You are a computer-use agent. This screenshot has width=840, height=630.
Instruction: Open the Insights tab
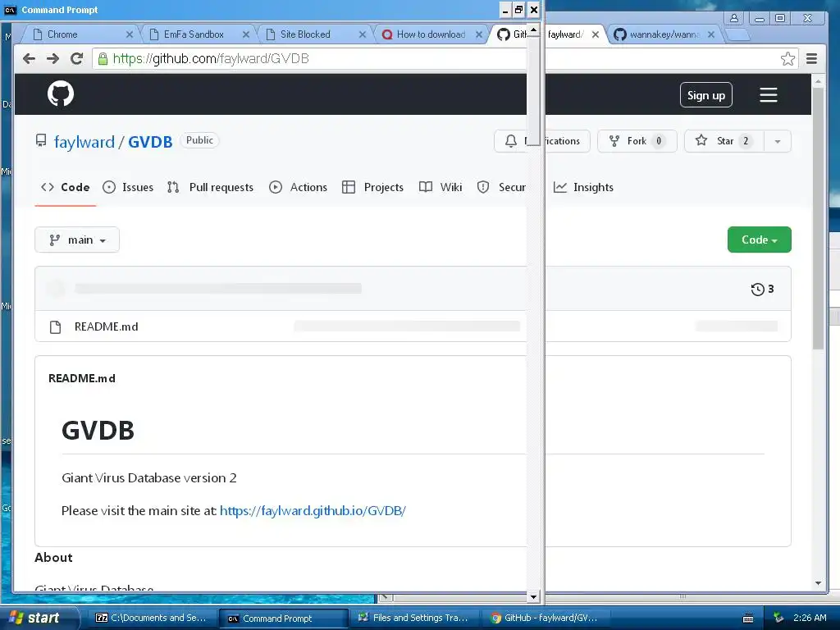pos(583,188)
